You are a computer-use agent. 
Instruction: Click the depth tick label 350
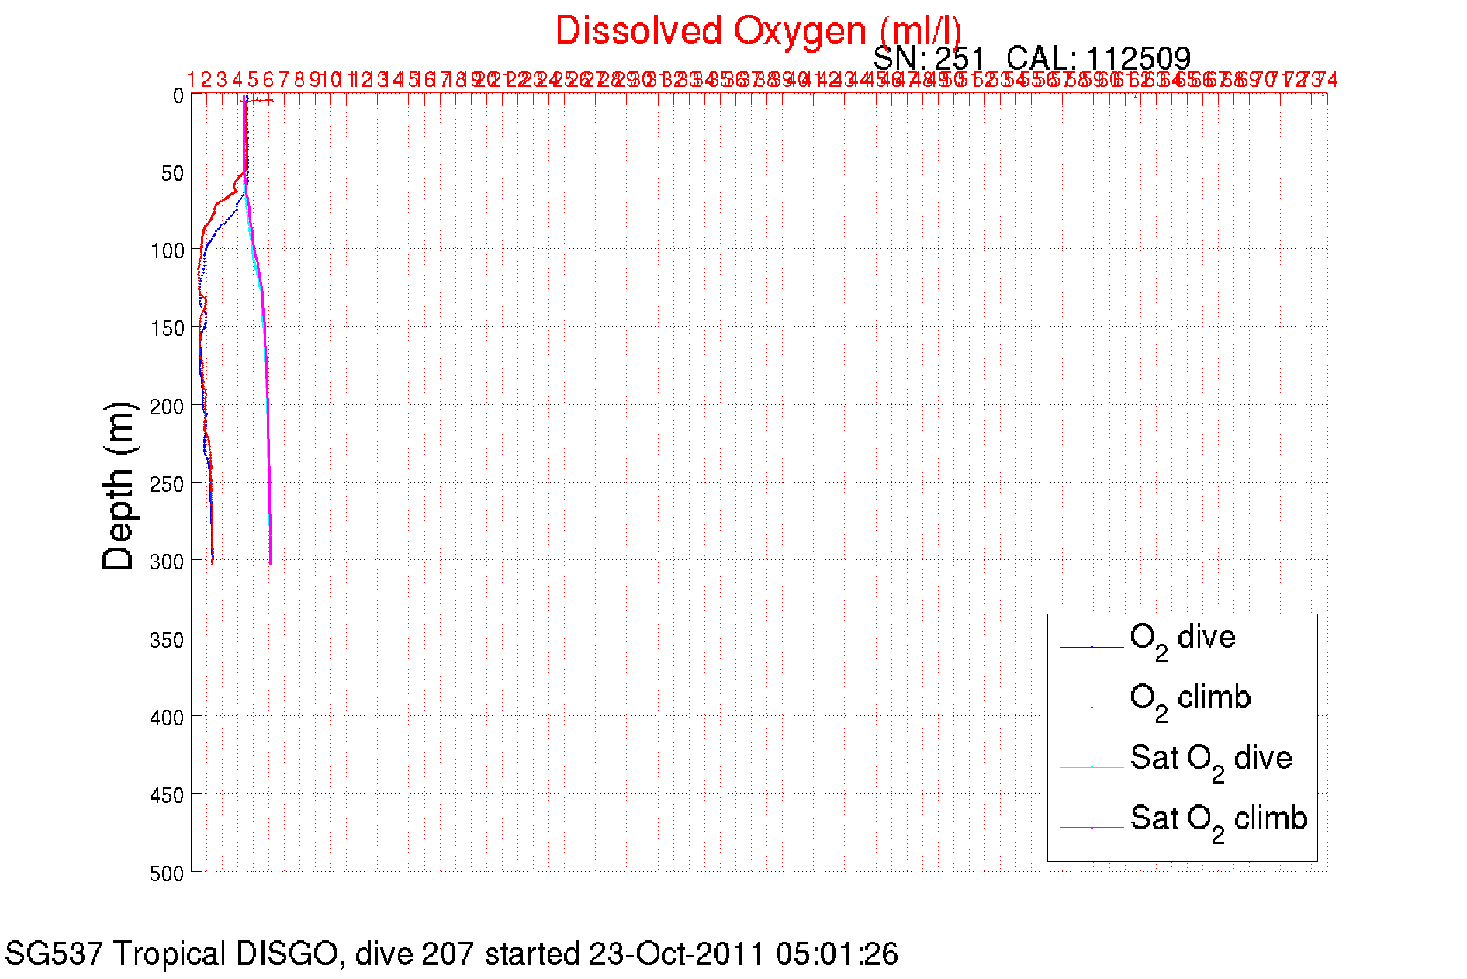(168, 640)
